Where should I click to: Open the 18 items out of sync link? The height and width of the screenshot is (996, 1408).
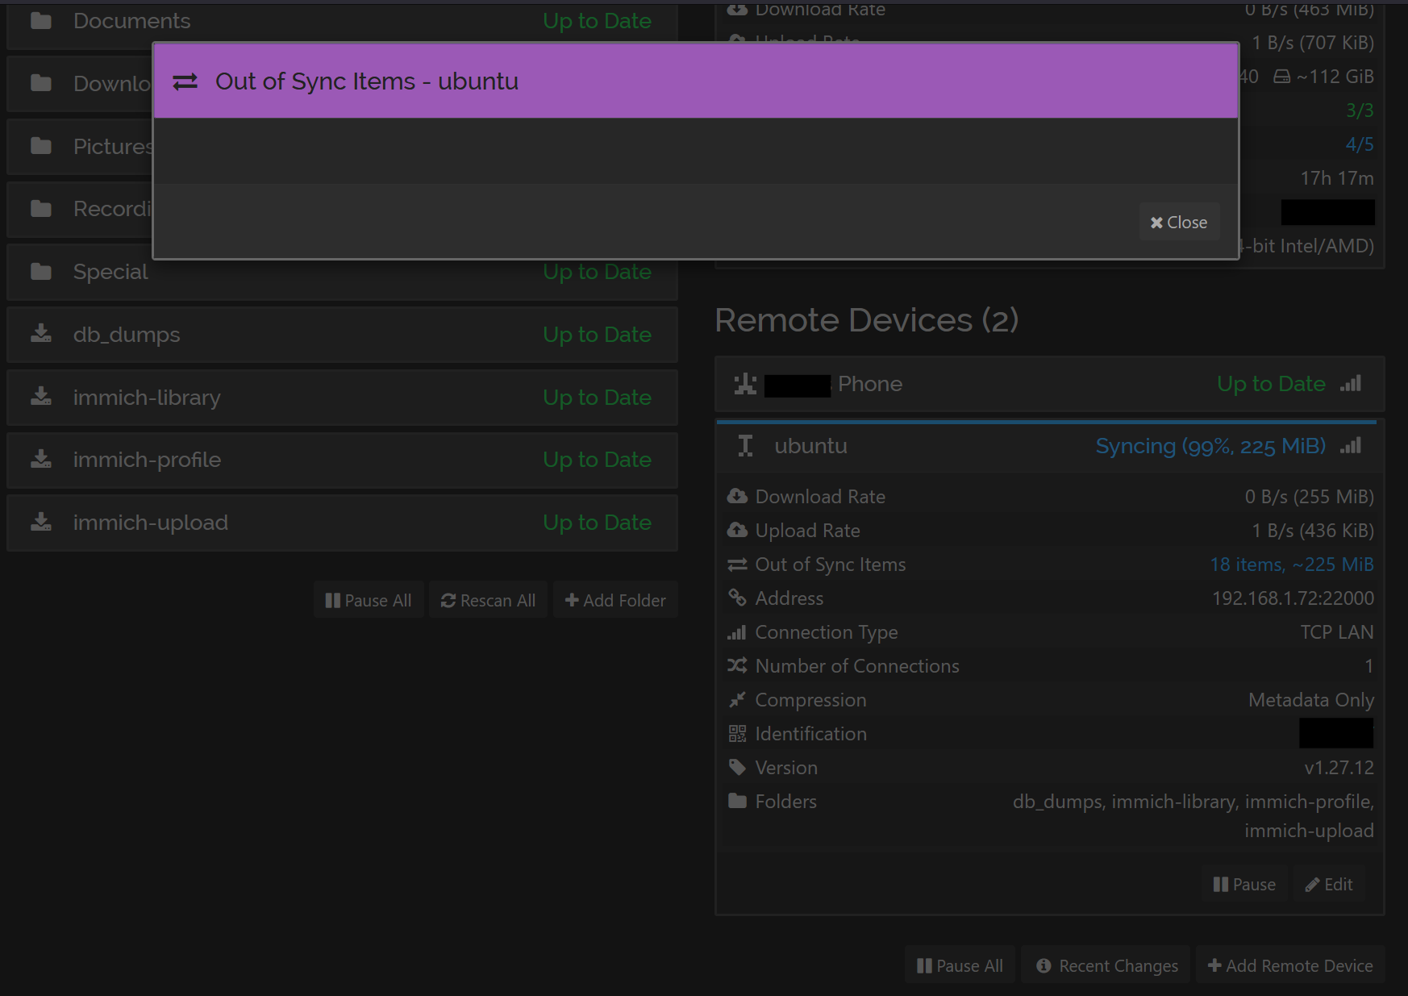(x=1291, y=565)
